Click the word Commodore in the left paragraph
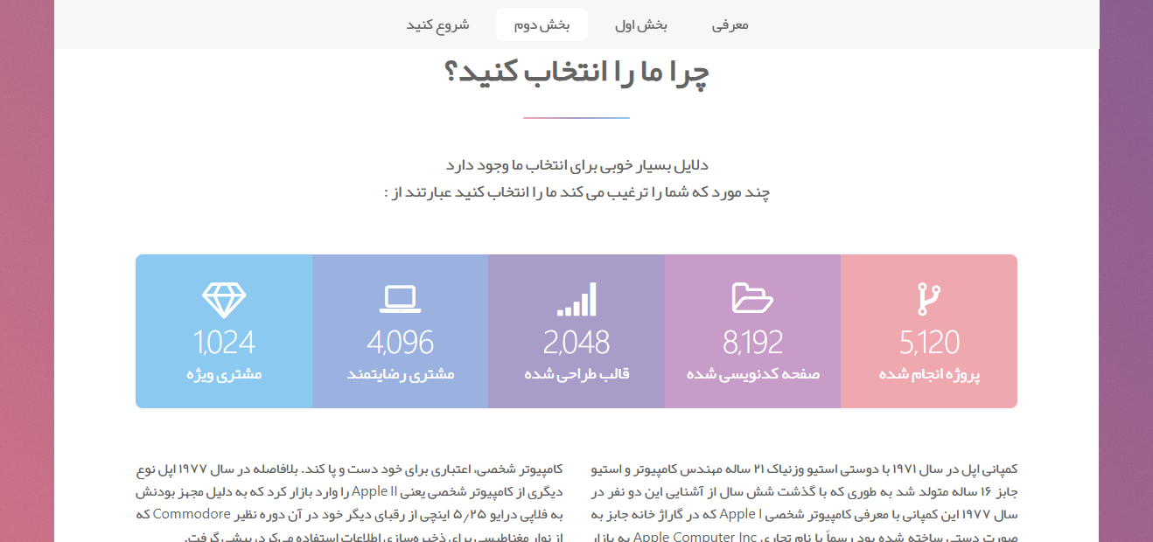The width and height of the screenshot is (1153, 542). [192, 513]
